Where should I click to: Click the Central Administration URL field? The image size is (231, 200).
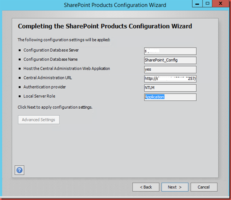click(170, 79)
